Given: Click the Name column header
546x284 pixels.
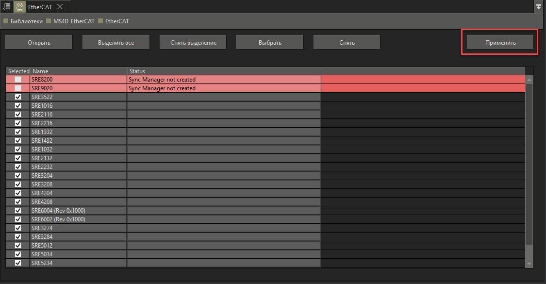Looking at the screenshot, I should click(79, 71).
